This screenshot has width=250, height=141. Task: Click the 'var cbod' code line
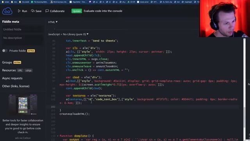tap(84, 77)
